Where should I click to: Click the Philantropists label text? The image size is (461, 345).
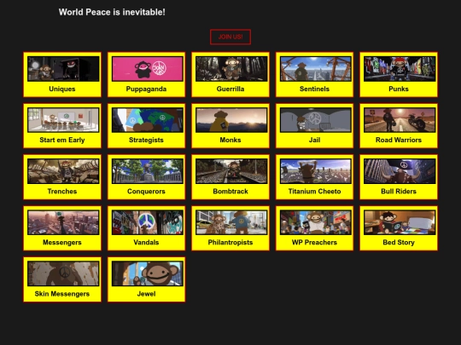tap(230, 242)
